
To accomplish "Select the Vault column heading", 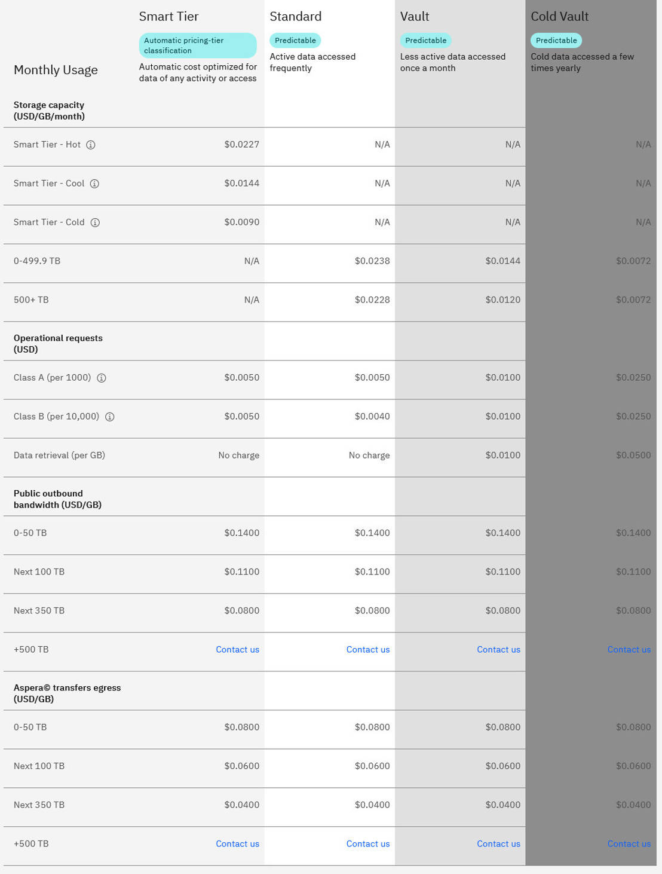I will (415, 17).
